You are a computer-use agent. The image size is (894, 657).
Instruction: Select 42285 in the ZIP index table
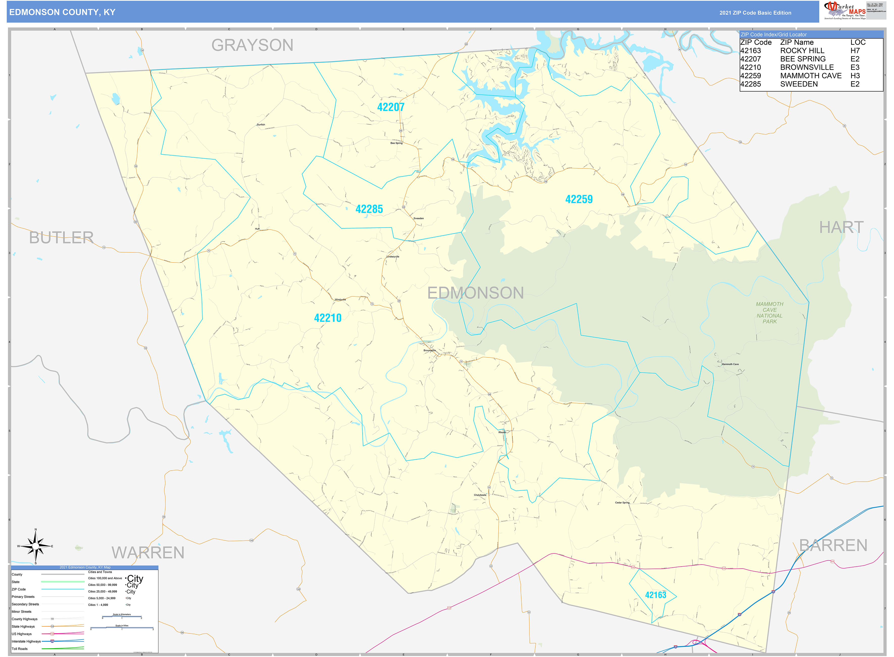click(751, 84)
